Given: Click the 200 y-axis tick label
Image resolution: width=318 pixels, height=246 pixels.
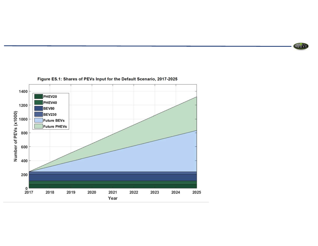Looking at the screenshot, I should coord(24,175).
